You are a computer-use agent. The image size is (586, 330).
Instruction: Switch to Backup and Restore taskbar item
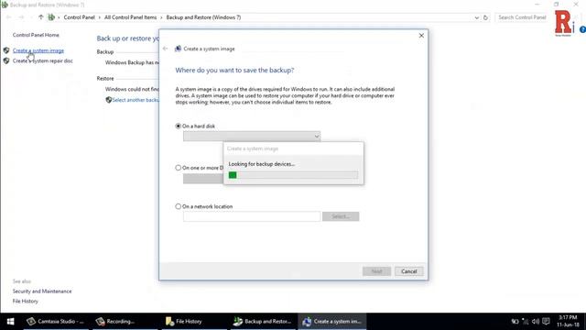[x=263, y=322]
